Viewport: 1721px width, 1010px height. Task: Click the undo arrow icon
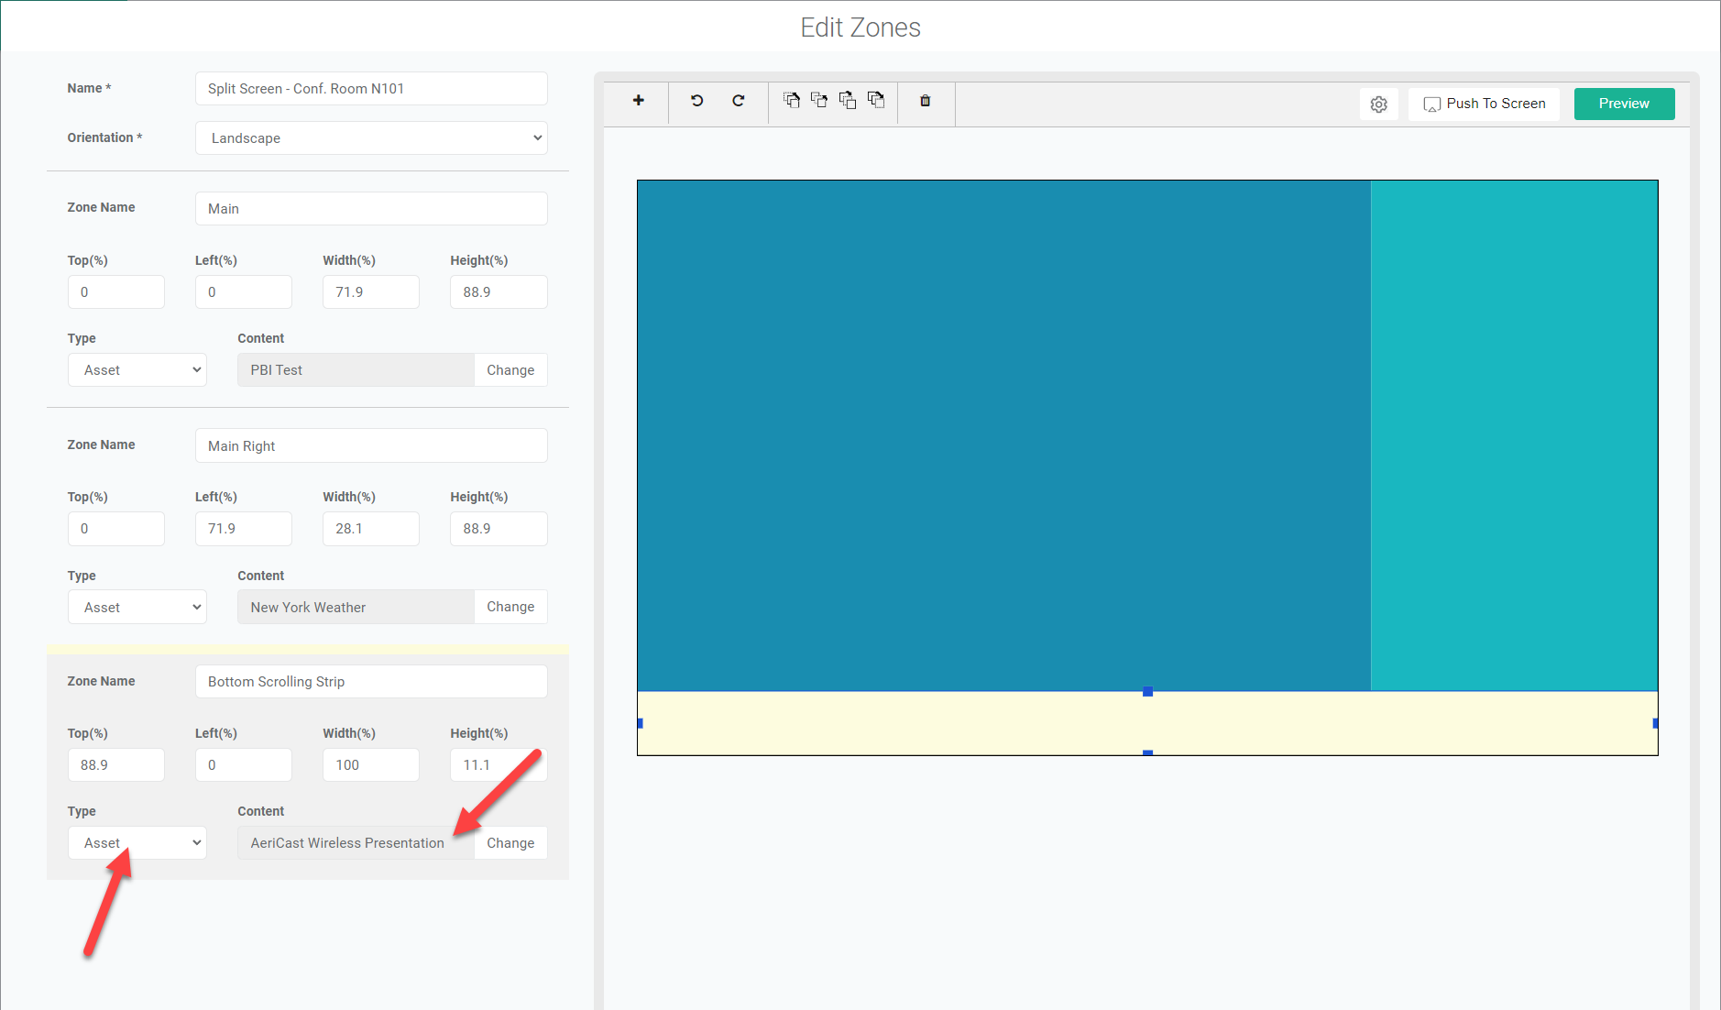tap(696, 101)
